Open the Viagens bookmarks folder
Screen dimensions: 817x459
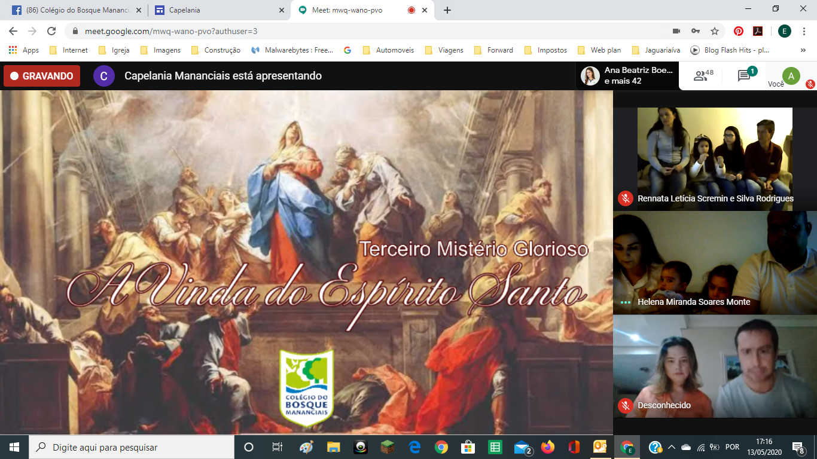444,50
